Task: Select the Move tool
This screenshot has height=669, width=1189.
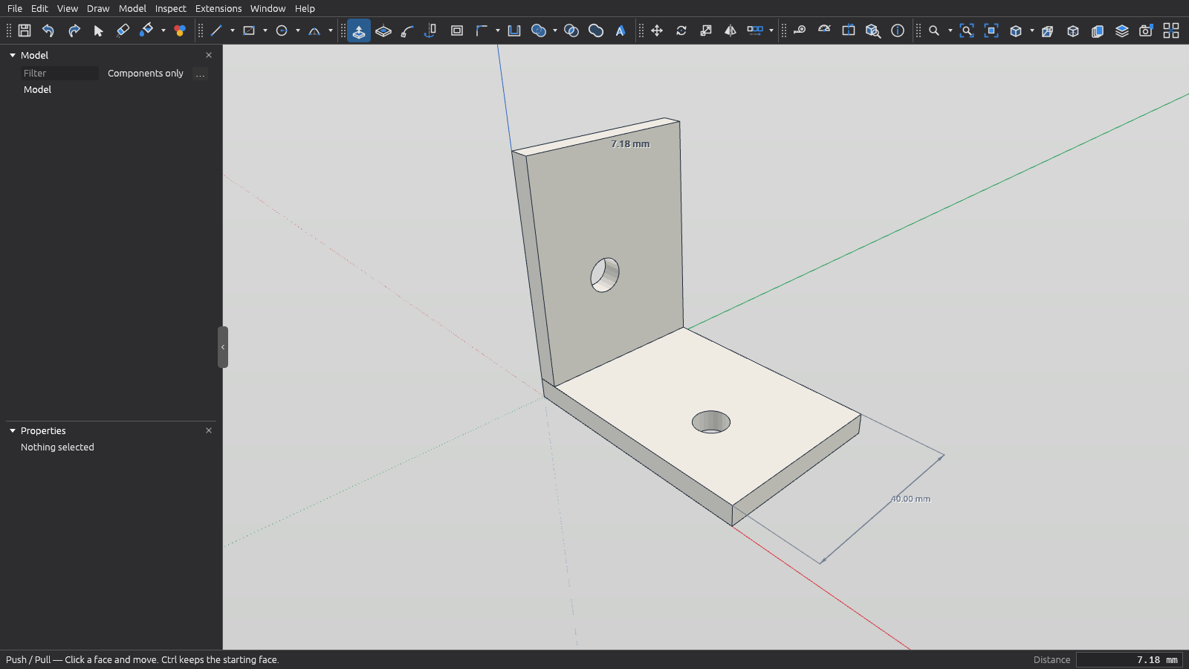Action: coord(657,30)
